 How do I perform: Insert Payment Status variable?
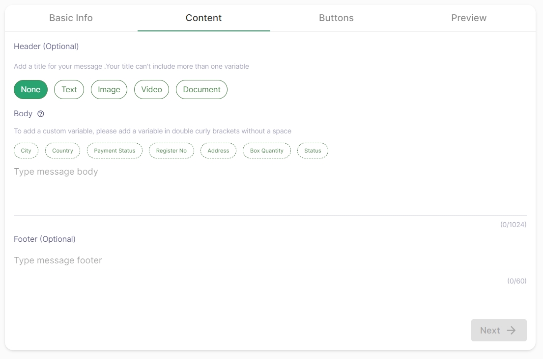click(x=114, y=151)
